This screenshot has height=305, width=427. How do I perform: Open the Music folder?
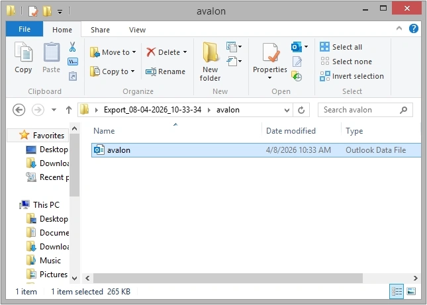[x=44, y=261]
